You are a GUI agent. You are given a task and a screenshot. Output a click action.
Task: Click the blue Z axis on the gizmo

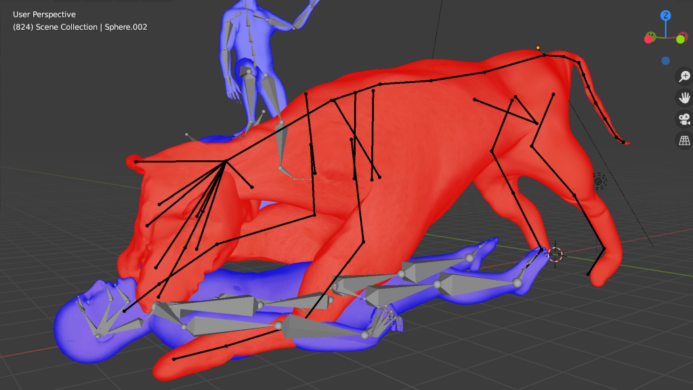[666, 15]
